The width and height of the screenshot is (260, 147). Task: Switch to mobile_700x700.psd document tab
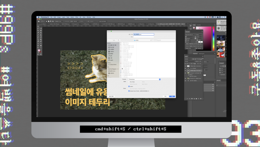54,24
